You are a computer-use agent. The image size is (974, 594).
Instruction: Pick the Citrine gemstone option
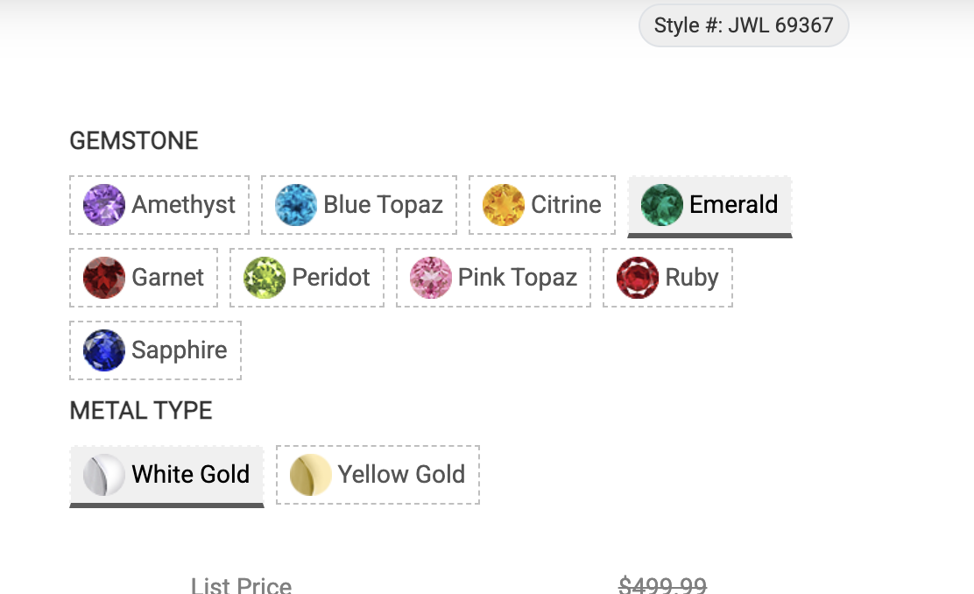pos(566,205)
